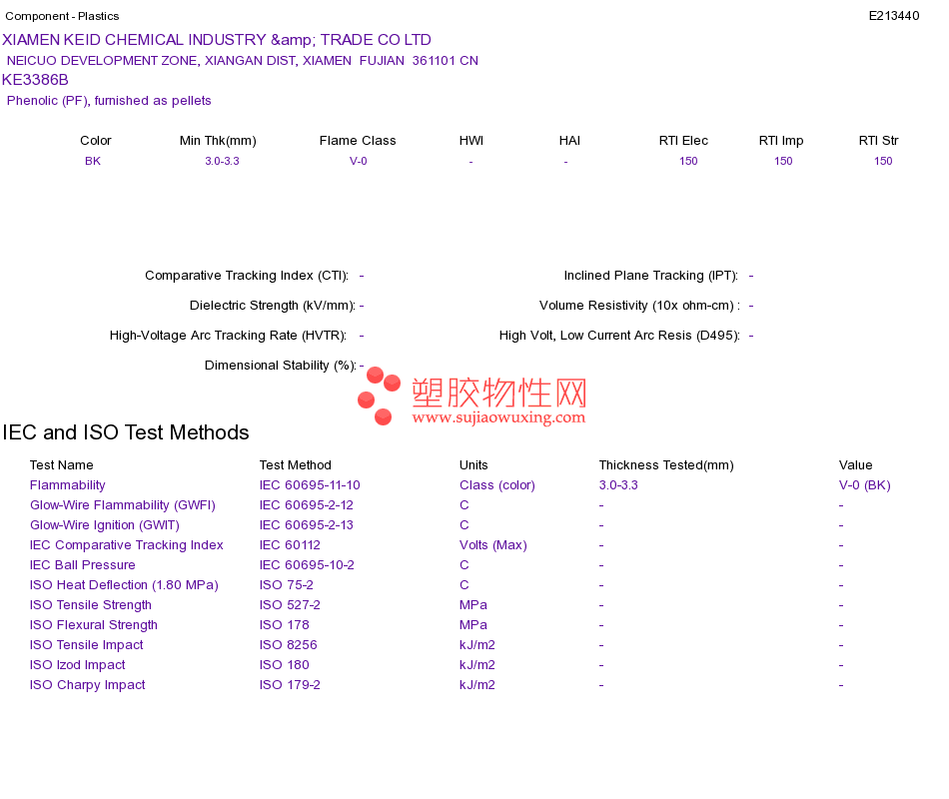Viewport: 949px width, 799px height.
Task: Open the IEC Ball Pressure link
Action: 82,564
